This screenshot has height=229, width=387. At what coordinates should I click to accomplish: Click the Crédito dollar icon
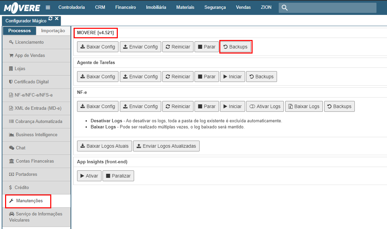(x=11, y=187)
